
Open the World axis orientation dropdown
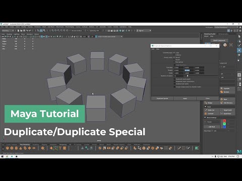[212, 122]
